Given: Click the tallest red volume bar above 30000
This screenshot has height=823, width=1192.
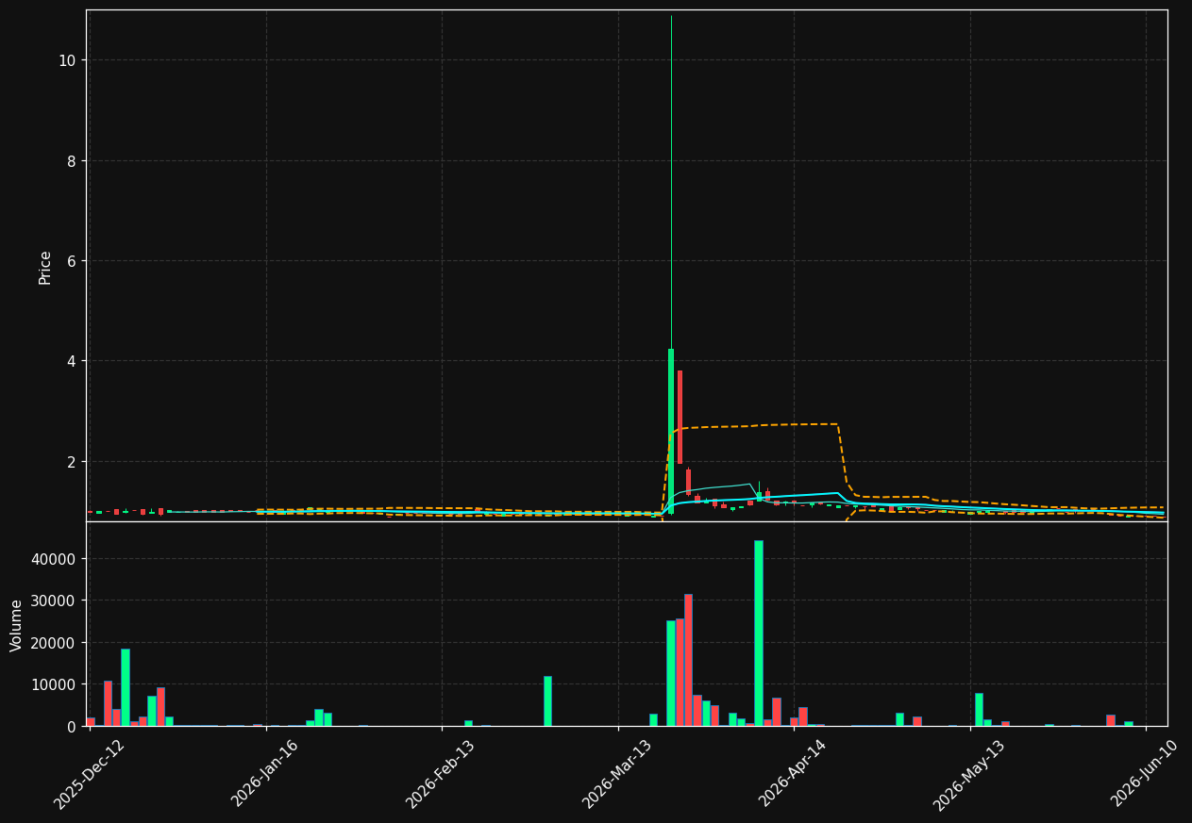Looking at the screenshot, I should (x=688, y=660).
